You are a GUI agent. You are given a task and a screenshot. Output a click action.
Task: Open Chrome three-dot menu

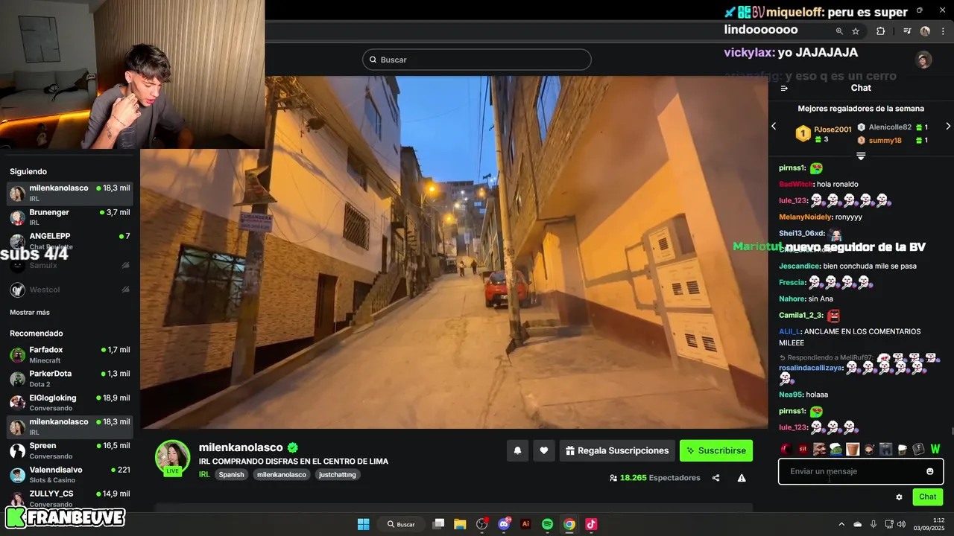click(943, 31)
